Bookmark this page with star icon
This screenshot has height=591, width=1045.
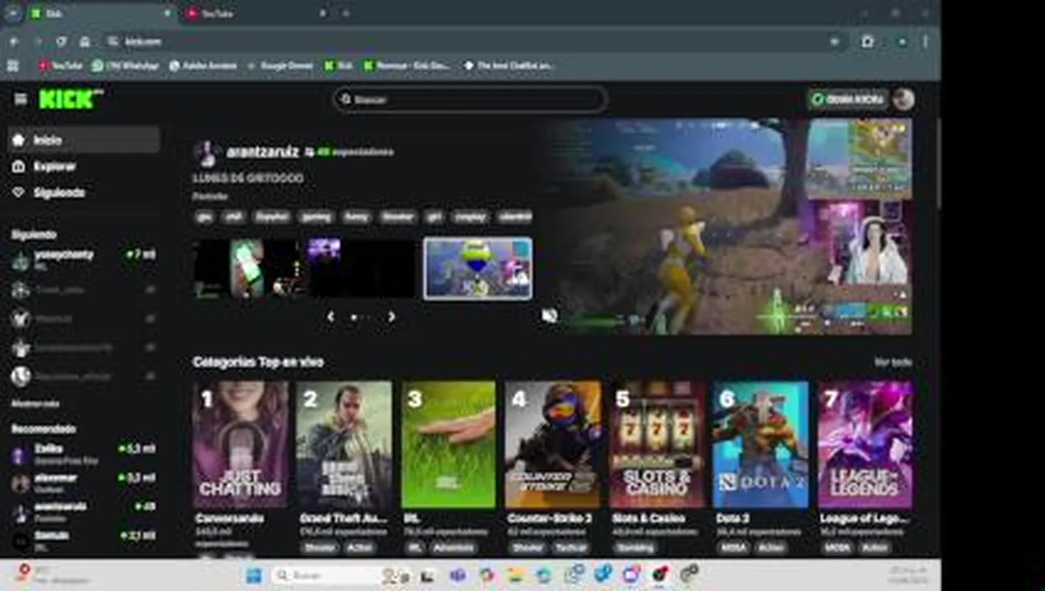pos(835,41)
